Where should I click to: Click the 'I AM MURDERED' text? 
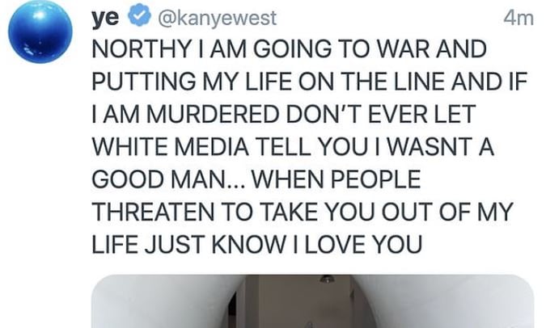tap(185, 114)
